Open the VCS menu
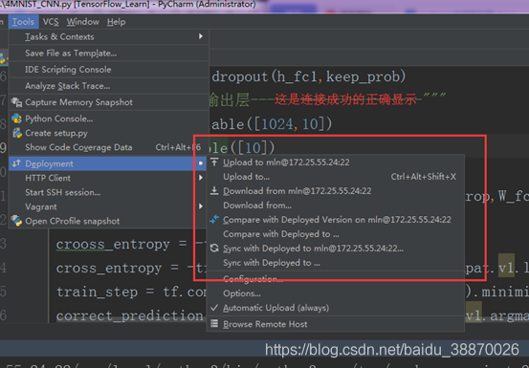This screenshot has height=368, width=529. [51, 22]
